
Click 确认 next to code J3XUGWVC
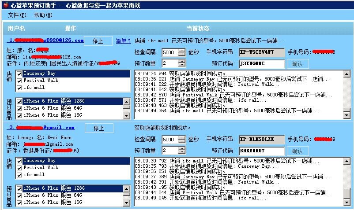coord(297,64)
